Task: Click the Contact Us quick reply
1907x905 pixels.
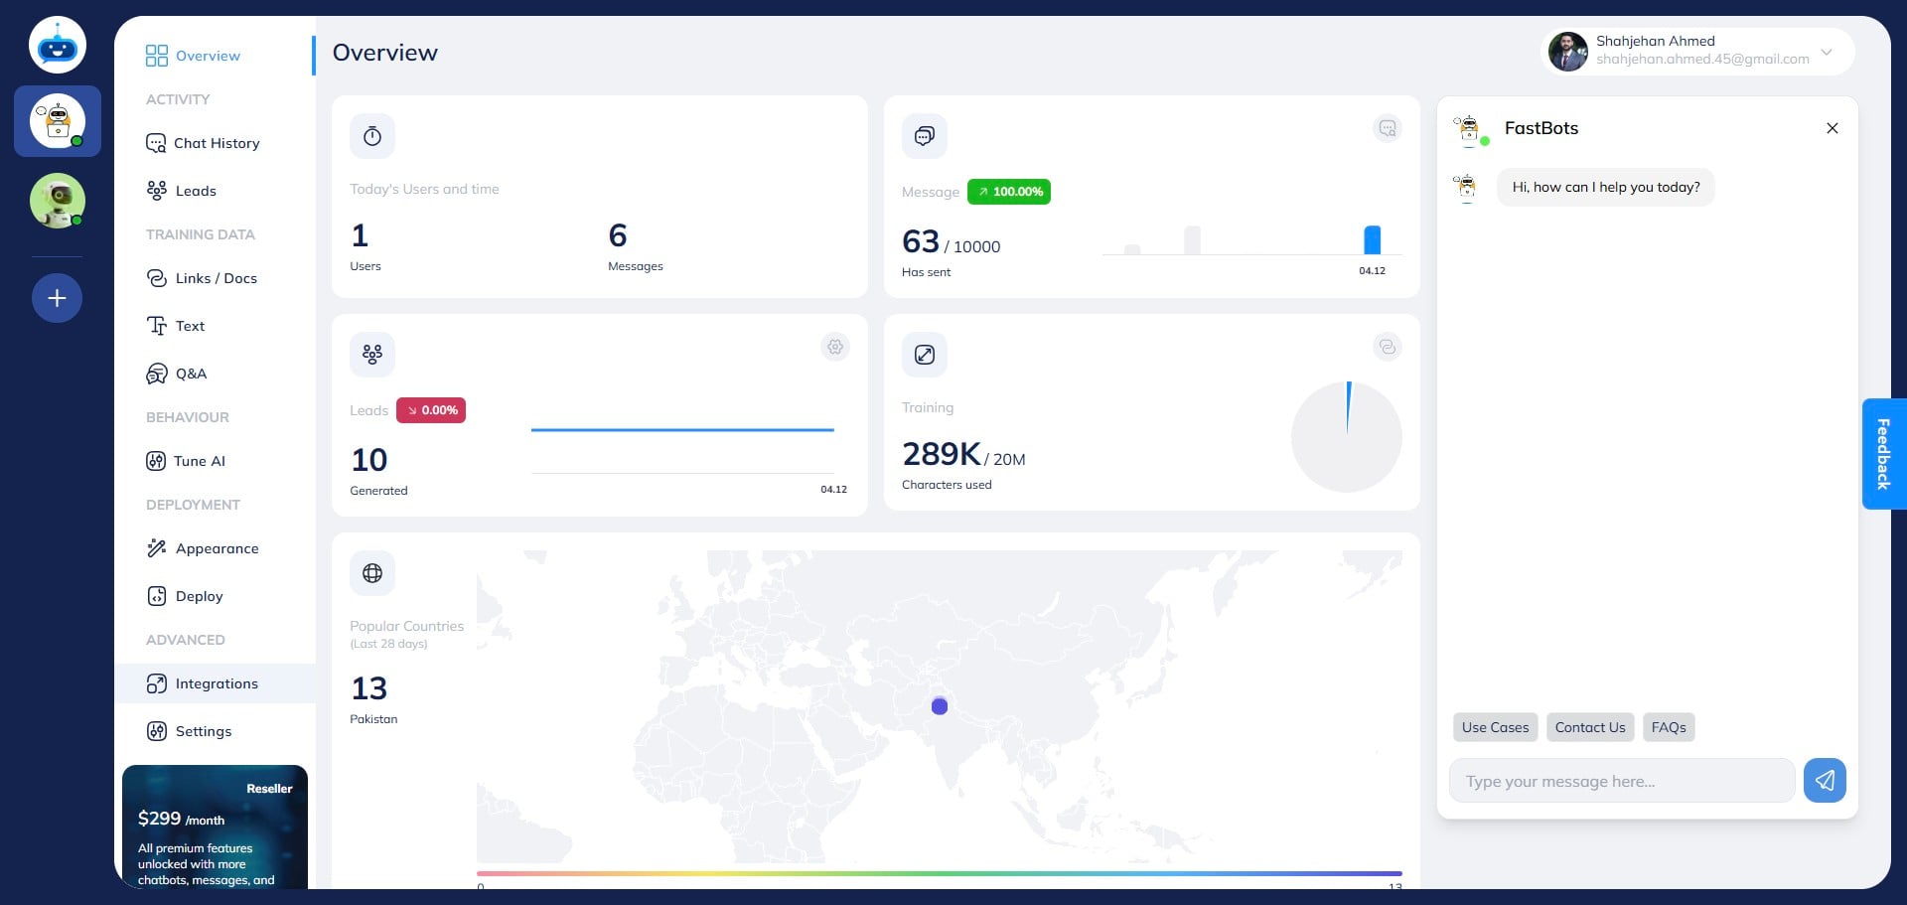Action: [1589, 727]
